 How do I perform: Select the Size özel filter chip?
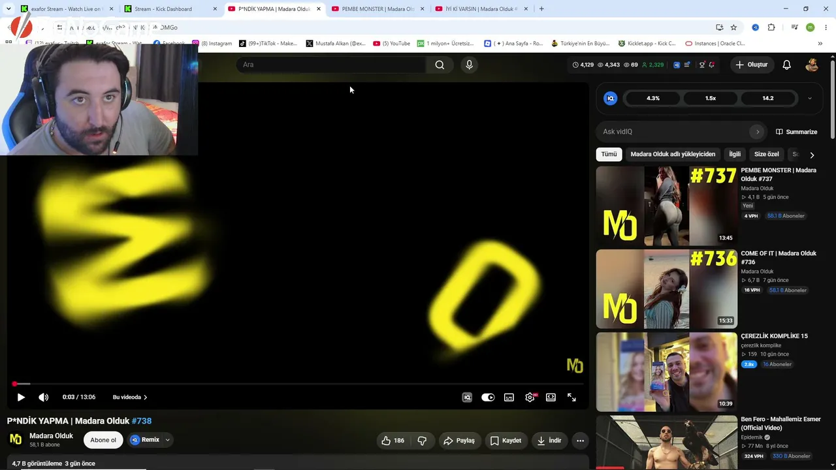click(767, 155)
